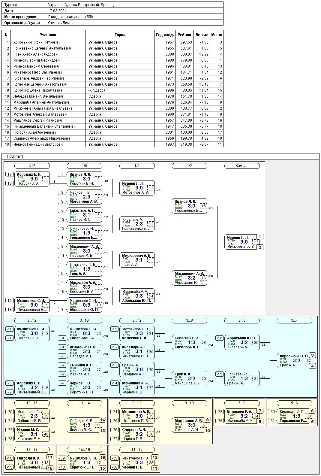Click place badge 9 beside Мотовилов А. В.

[x=207, y=420]
